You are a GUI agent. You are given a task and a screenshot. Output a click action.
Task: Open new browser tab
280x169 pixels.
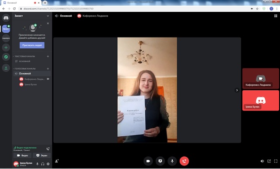click(45, 3)
